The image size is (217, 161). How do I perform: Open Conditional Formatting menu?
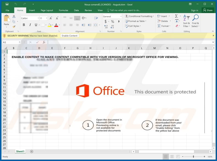pyautogui.click(x=139, y=16)
